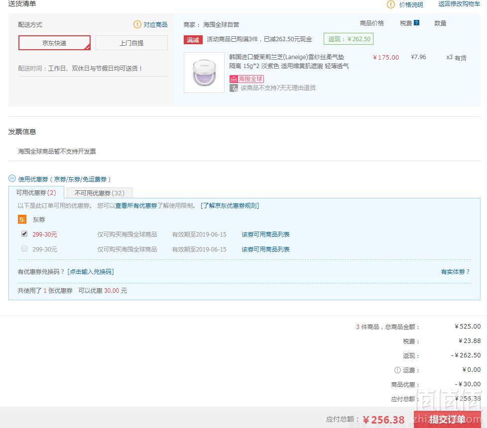Switch to 不可用优惠券 (32) tab
The image size is (487, 428).
tap(100, 193)
